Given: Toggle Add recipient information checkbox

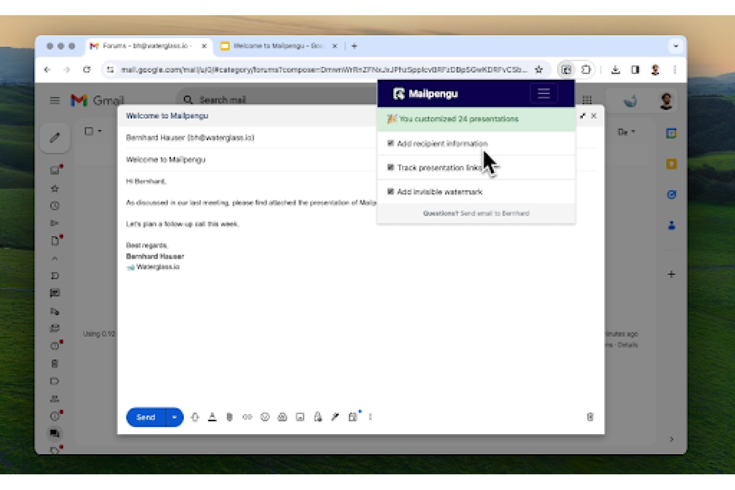Looking at the screenshot, I should click(x=391, y=143).
